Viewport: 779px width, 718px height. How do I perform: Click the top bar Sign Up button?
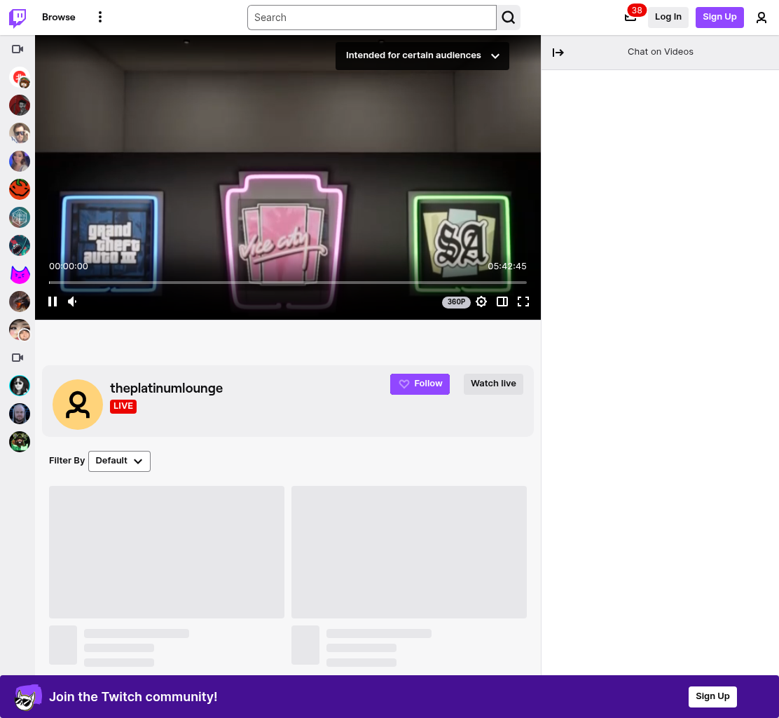pyautogui.click(x=719, y=17)
